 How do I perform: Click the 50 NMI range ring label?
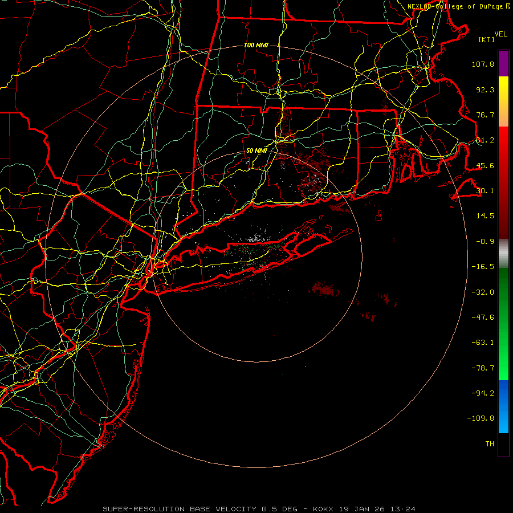click(x=256, y=151)
